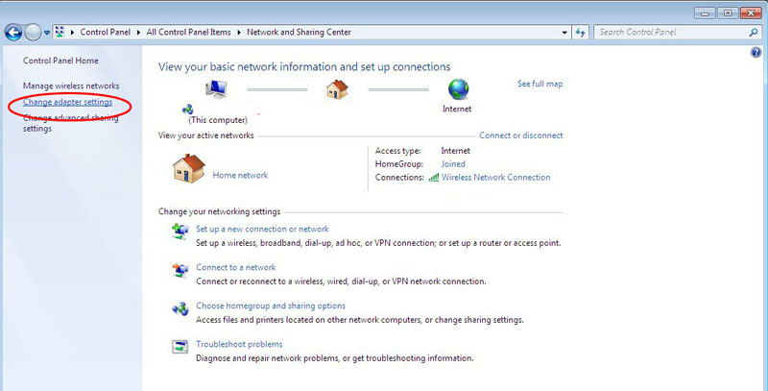Click the Connect to a network icon
This screenshot has width=768, height=391.
(180, 270)
